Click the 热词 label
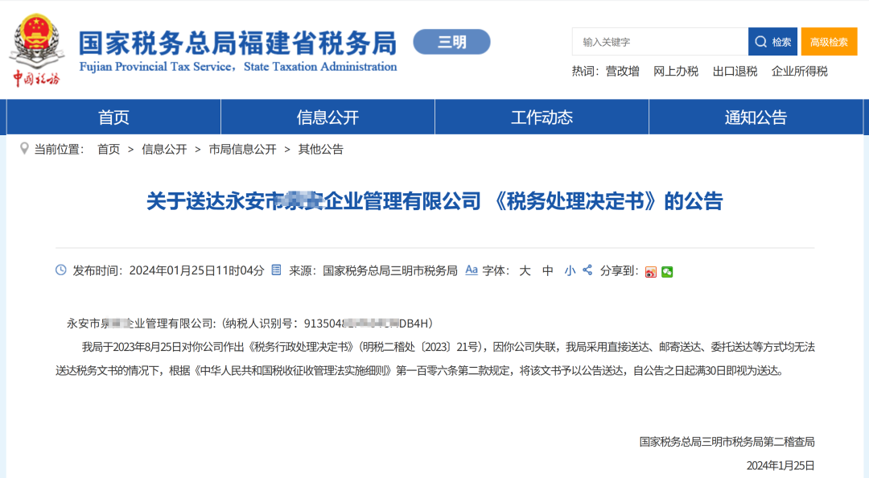The height and width of the screenshot is (478, 869). pos(583,72)
